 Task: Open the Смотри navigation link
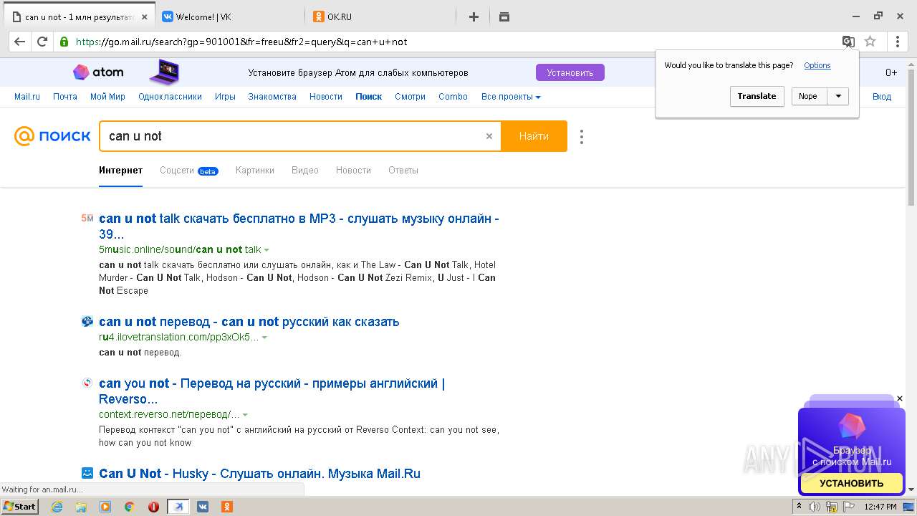[x=410, y=97]
